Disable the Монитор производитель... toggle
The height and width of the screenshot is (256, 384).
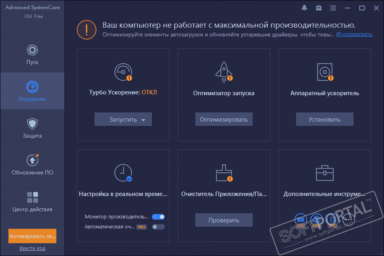(x=158, y=217)
